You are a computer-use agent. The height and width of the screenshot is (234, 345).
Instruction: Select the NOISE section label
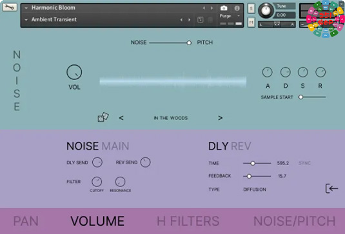tap(83, 146)
